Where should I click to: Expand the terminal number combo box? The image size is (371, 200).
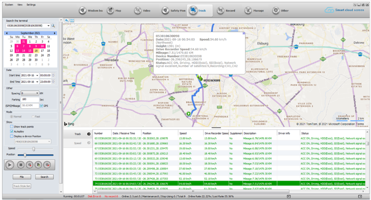point(48,26)
